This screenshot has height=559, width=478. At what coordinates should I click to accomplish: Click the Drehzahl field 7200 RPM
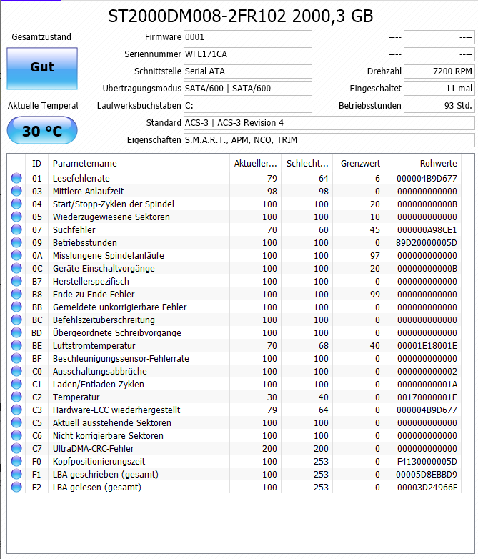click(439, 71)
